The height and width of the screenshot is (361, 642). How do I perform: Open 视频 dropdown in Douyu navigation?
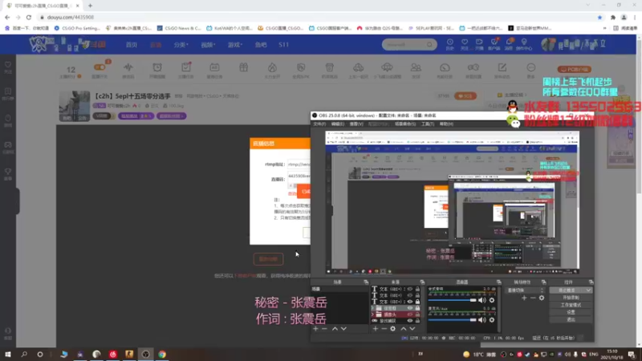(208, 45)
